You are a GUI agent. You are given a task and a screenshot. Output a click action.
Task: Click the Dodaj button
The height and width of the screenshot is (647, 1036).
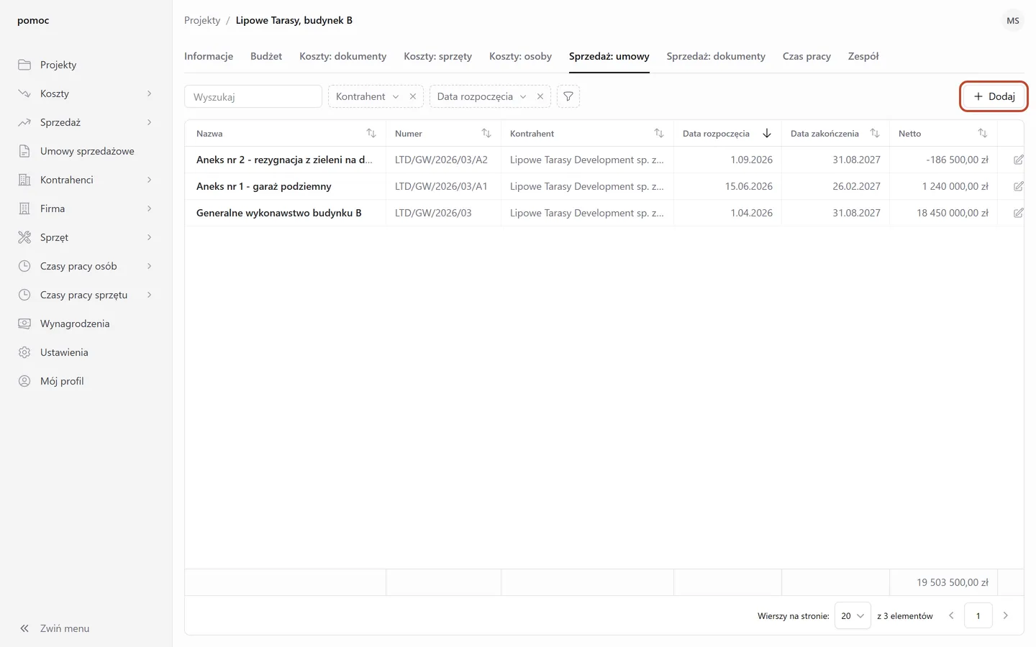pos(994,96)
